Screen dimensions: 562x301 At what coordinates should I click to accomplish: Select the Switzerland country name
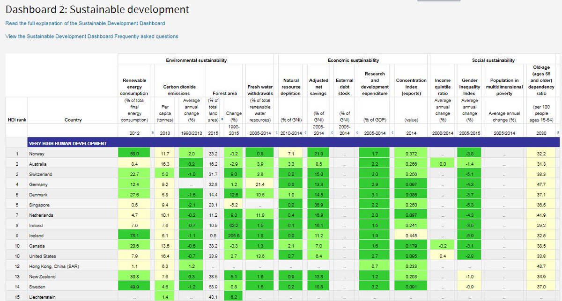(41, 174)
